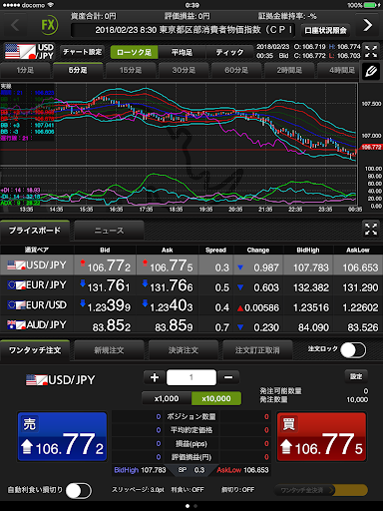Open the chart settings menu

tap(82, 52)
